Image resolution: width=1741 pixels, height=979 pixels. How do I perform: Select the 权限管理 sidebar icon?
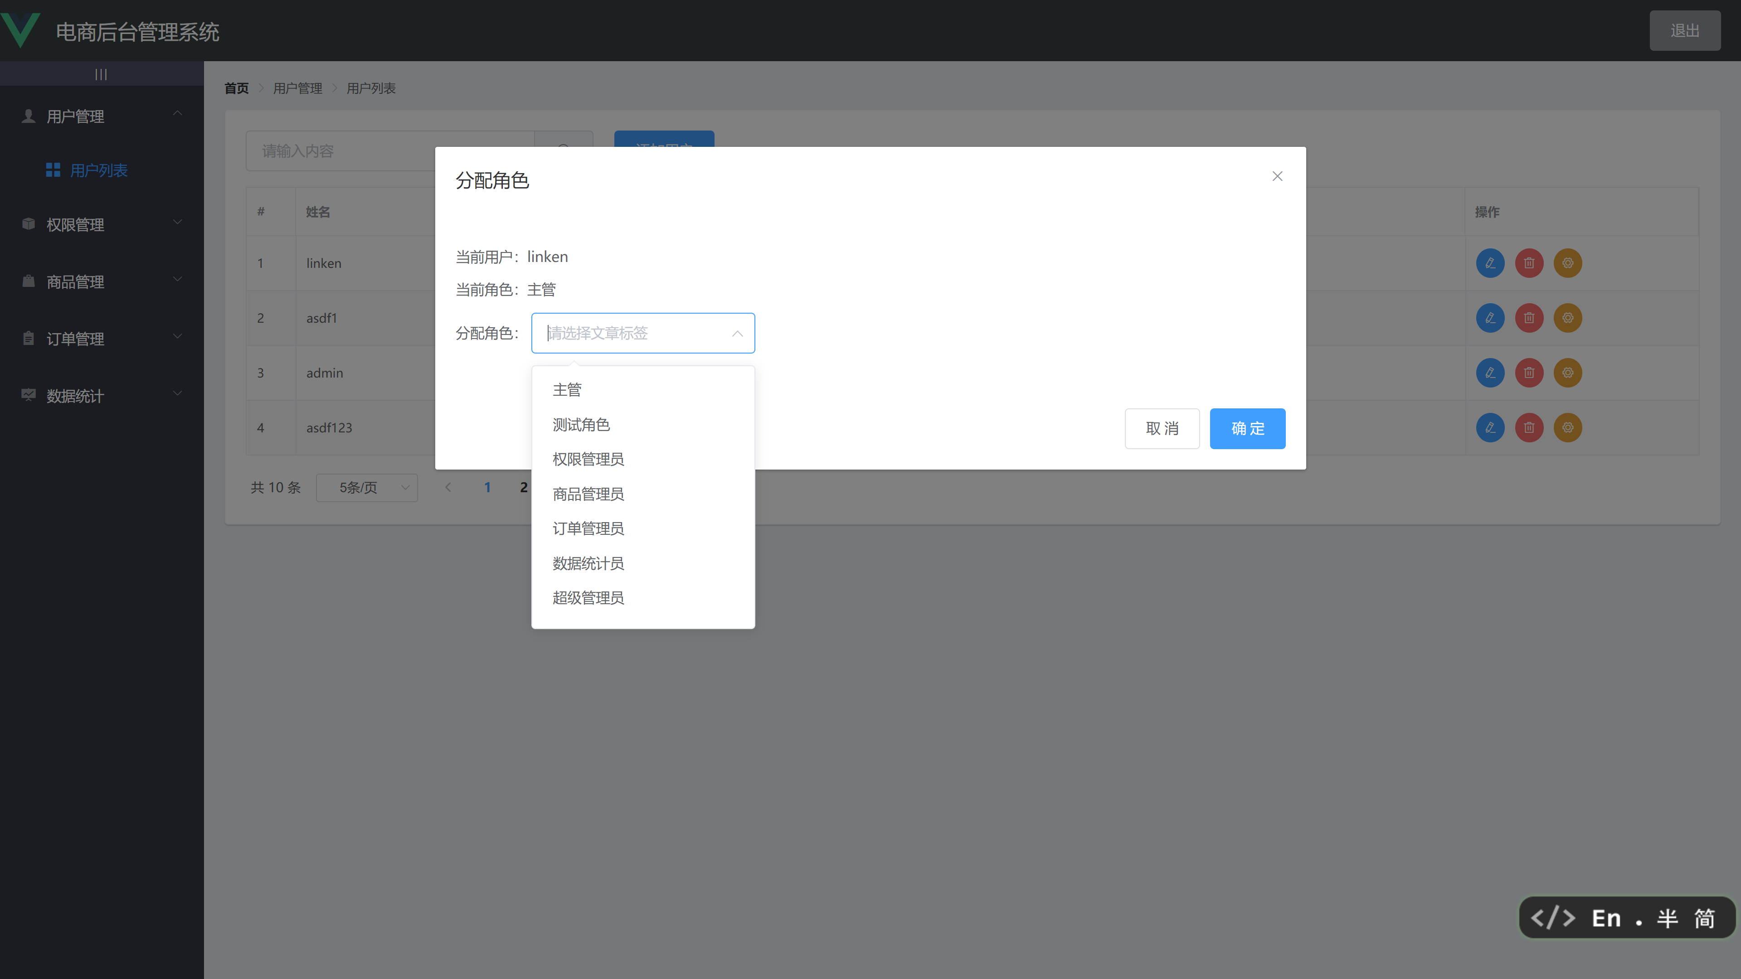pyautogui.click(x=28, y=223)
